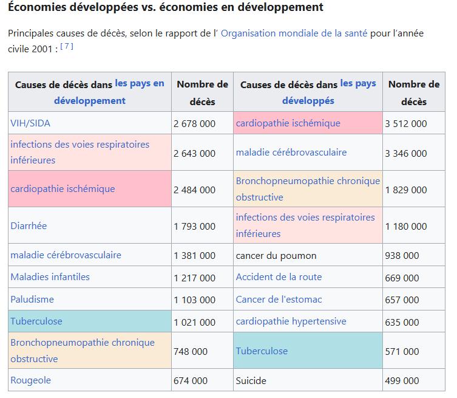This screenshot has height=398, width=457.
Task: Open 'les pays développés' header link
Action: [x=358, y=84]
